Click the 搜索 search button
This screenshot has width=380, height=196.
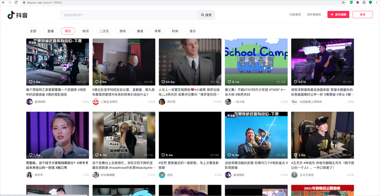[206, 15]
